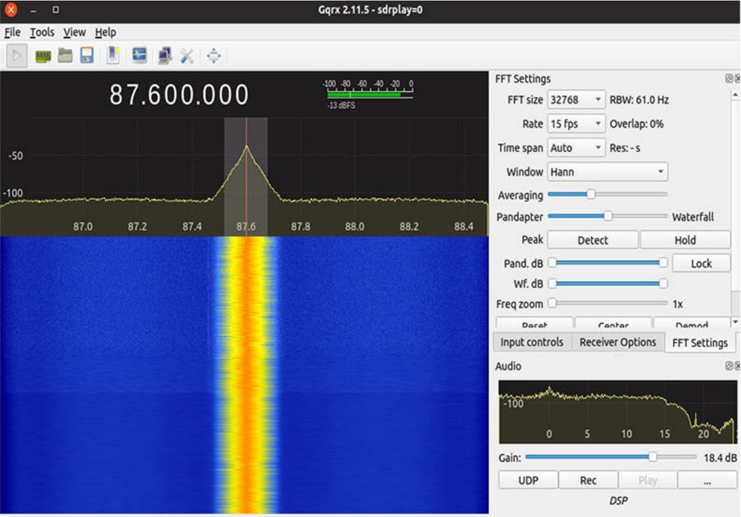741x517 pixels.
Task: Open the bookmarks icon in toolbar
Action: click(x=113, y=56)
